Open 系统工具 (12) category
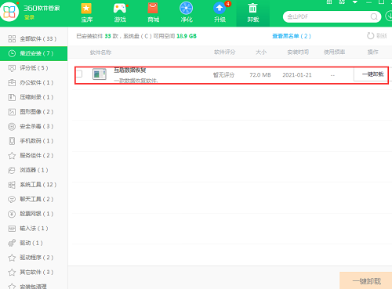Image resolution: width=392 pixels, height=289 pixels. [x=34, y=185]
